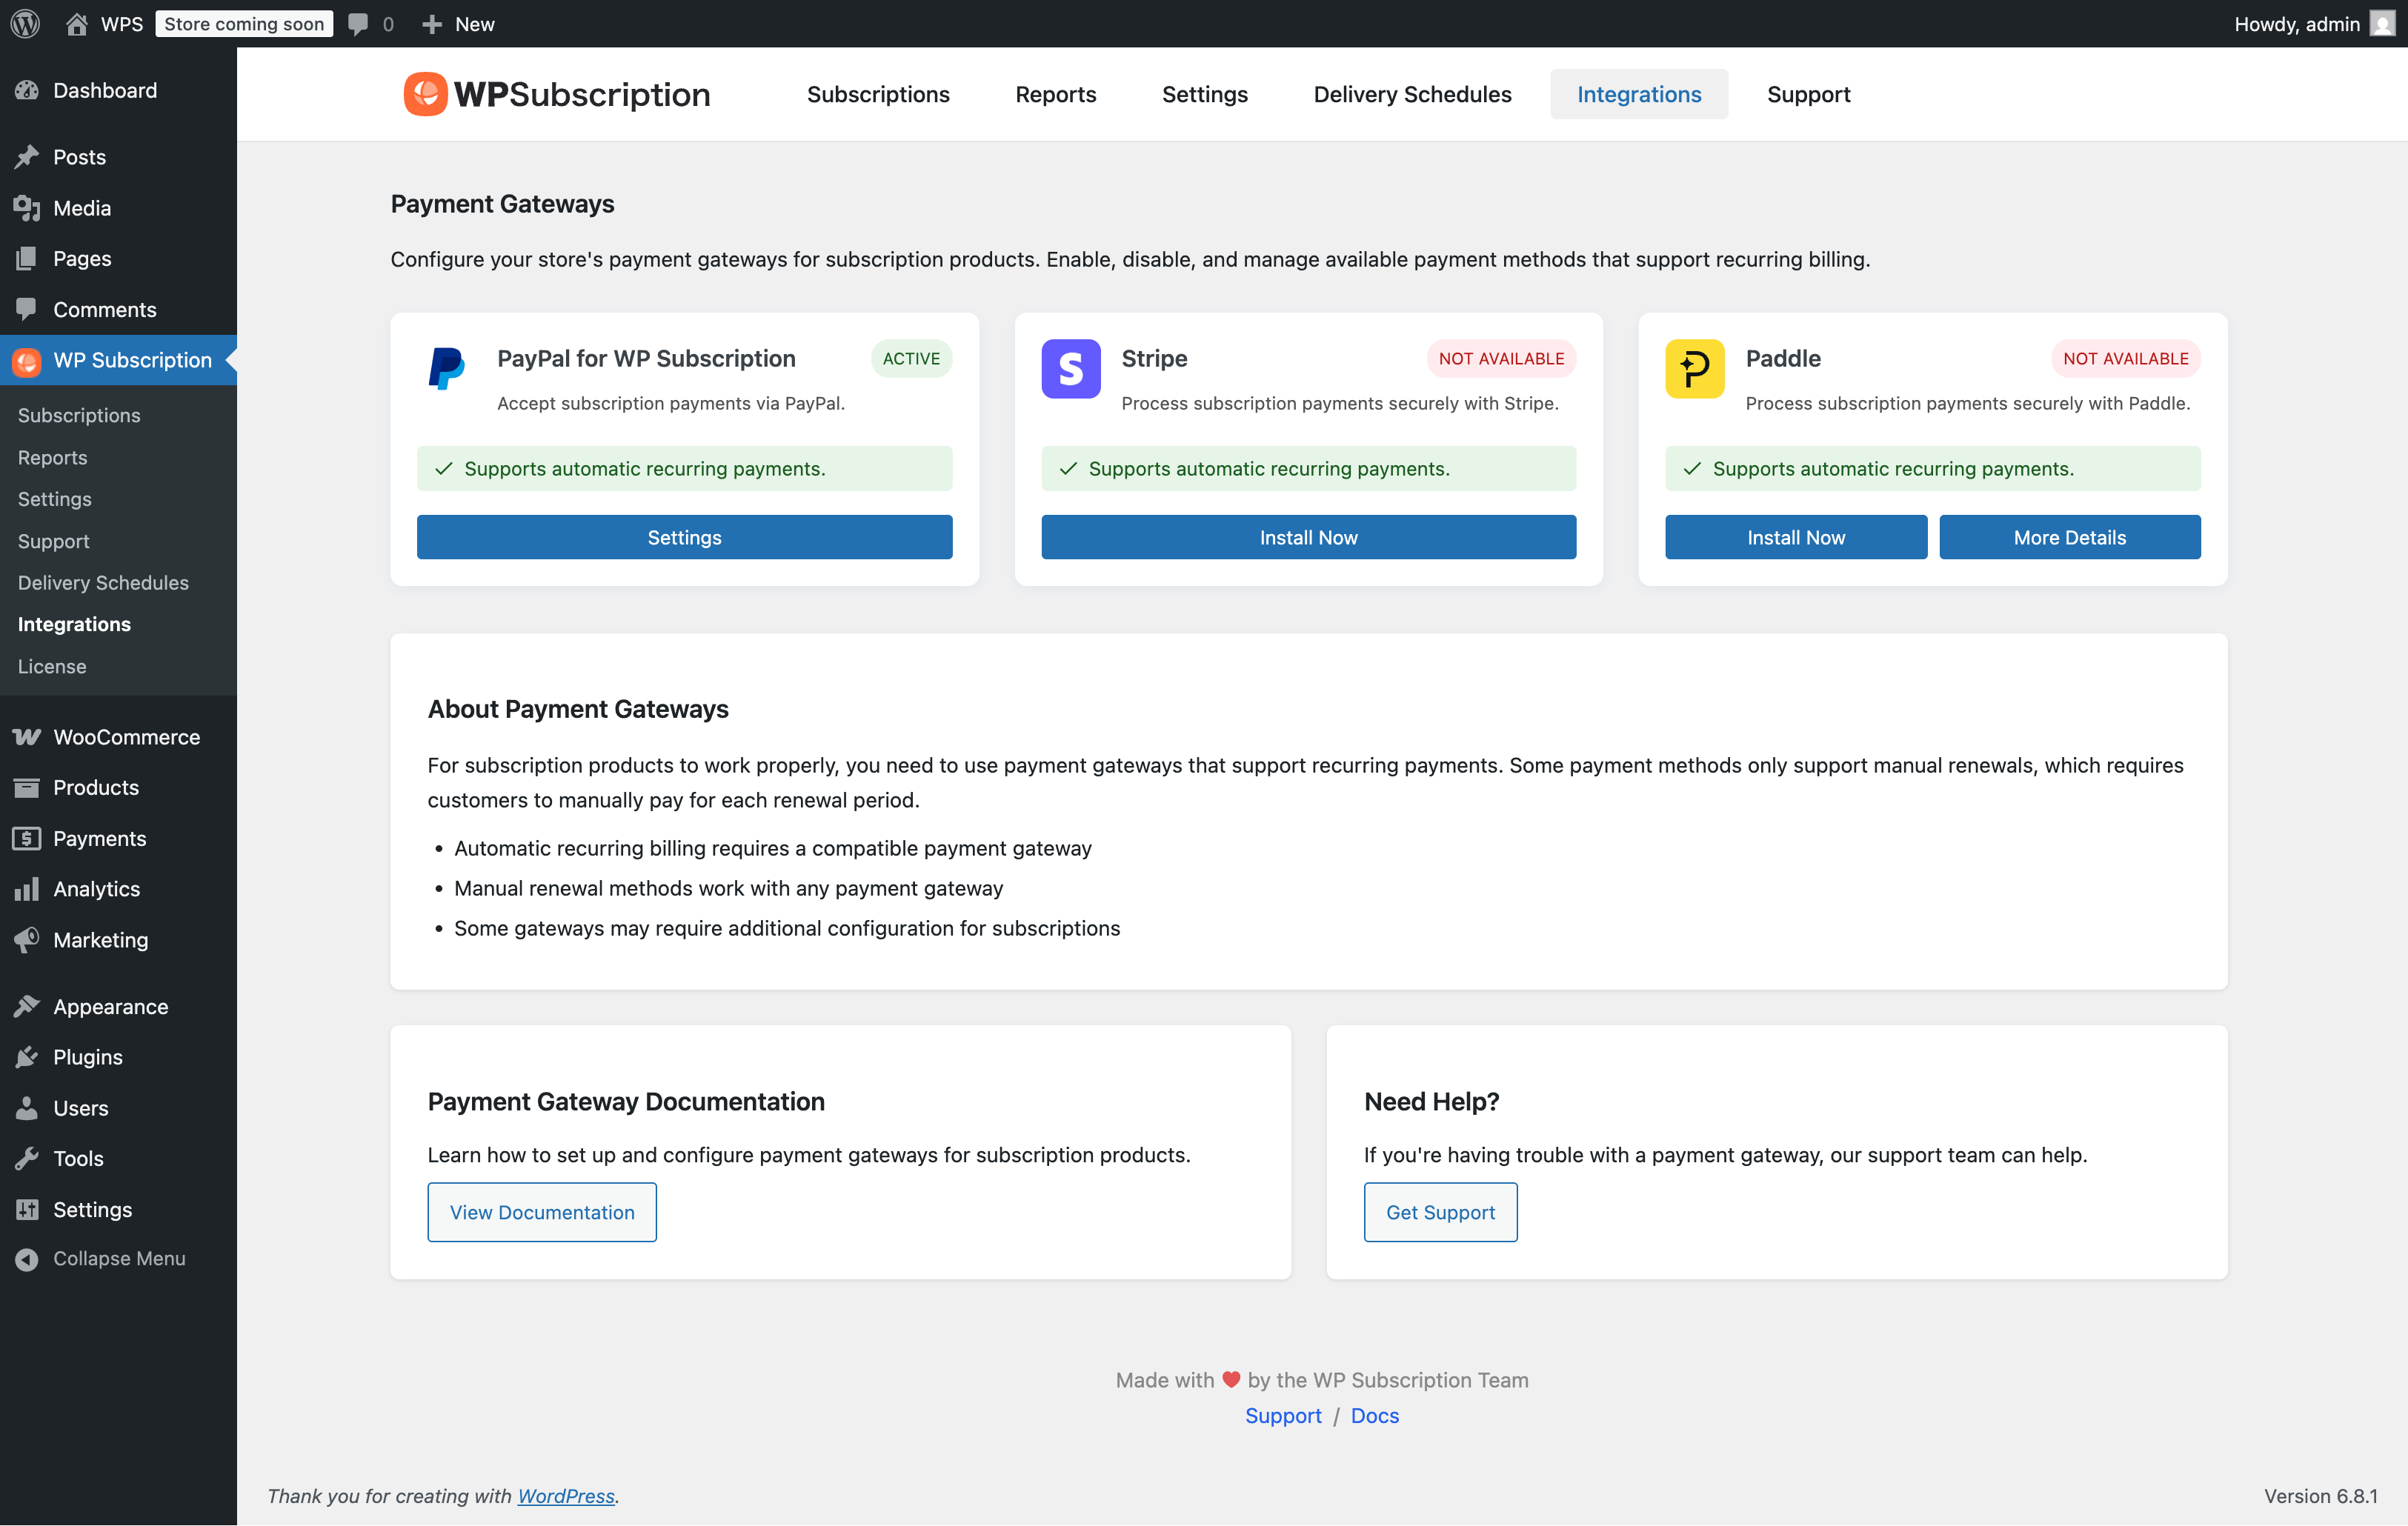This screenshot has width=2408, height=1526.
Task: Switch to the Delivery Schedules tab
Action: click(1412, 94)
